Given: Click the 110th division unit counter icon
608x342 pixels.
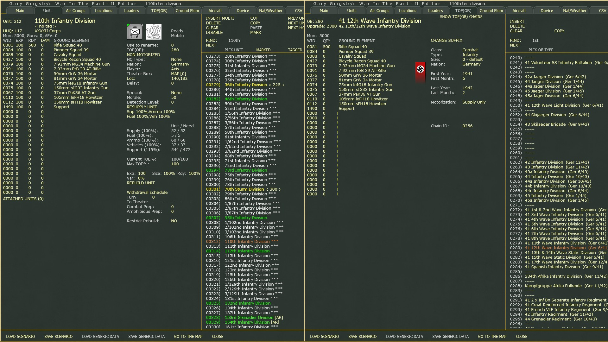Looking at the screenshot, I should click(135, 32).
